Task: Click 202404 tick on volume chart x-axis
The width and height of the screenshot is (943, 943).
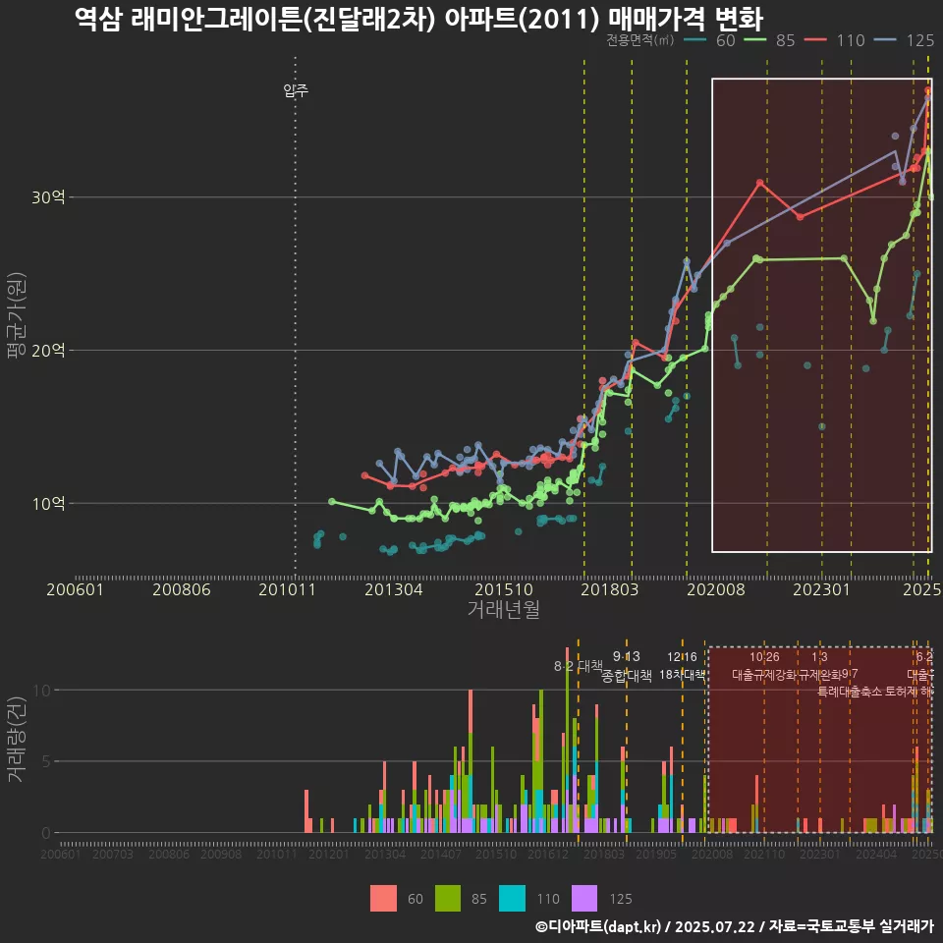Action: [x=876, y=854]
